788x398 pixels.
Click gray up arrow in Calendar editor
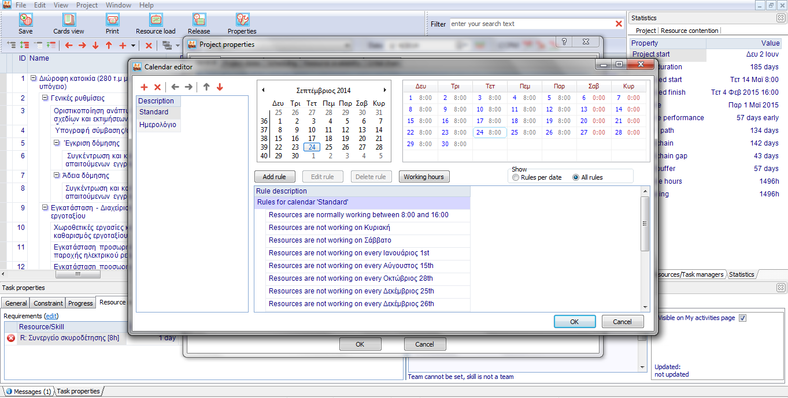click(206, 87)
